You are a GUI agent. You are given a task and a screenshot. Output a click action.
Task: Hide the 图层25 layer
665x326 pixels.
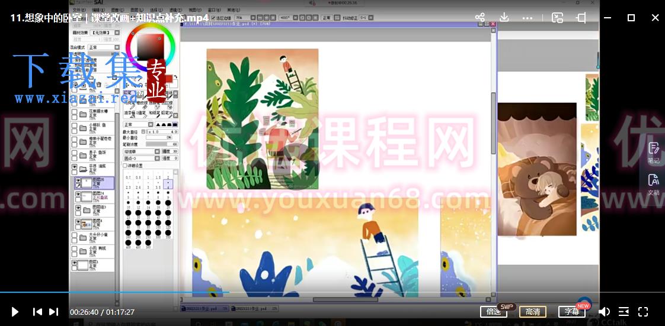click(78, 180)
